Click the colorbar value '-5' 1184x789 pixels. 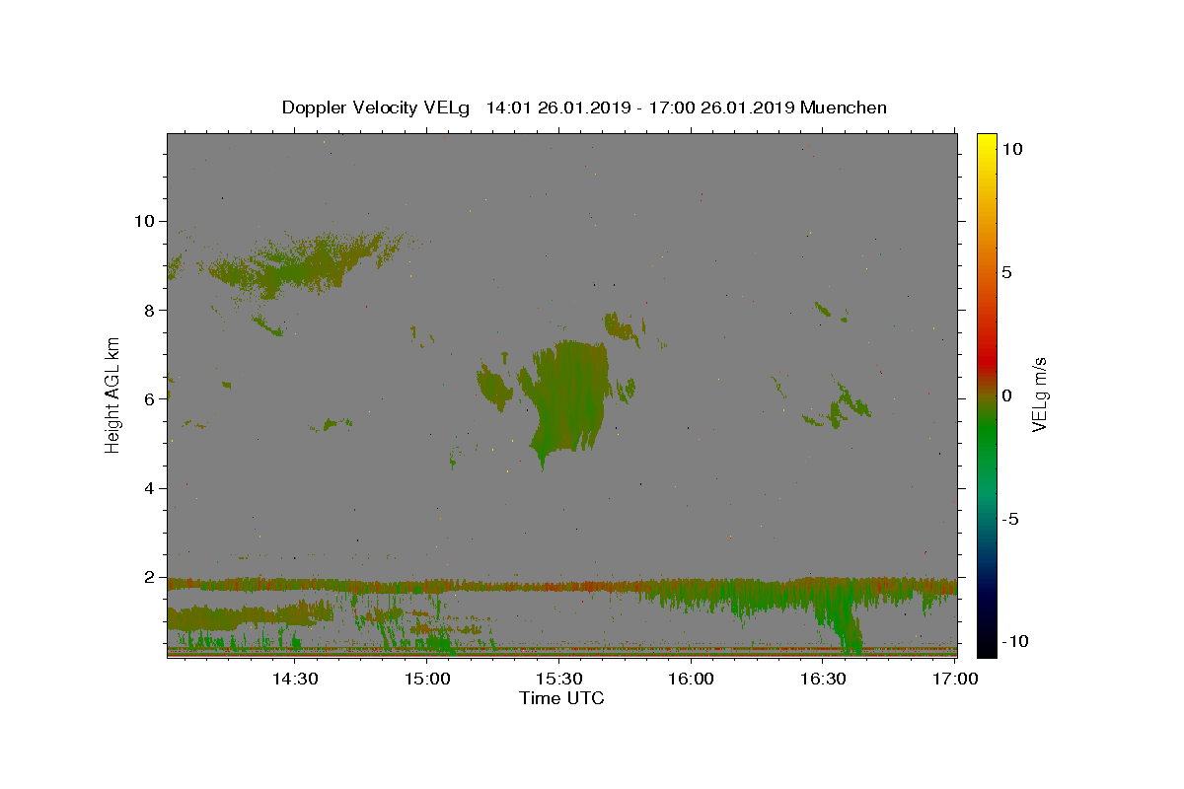1009,519
